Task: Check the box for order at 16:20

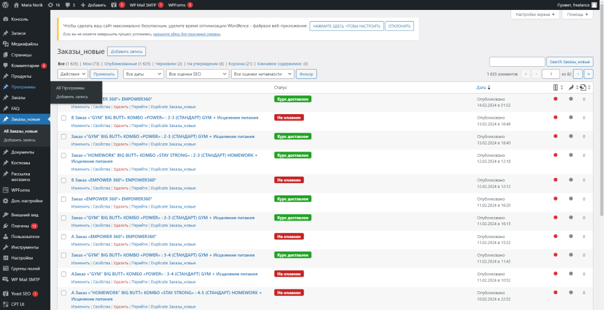Action: pyautogui.click(x=64, y=199)
